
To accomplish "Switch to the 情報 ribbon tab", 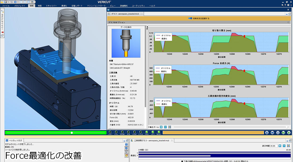I will (31, 6).
